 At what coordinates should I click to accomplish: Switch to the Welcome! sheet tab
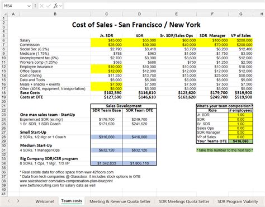(45, 201)
